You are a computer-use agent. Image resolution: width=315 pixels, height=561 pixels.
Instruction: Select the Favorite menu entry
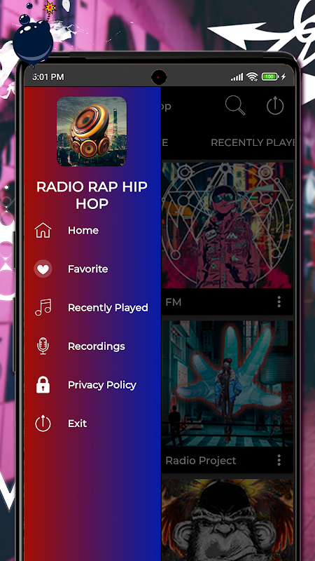[92, 269]
